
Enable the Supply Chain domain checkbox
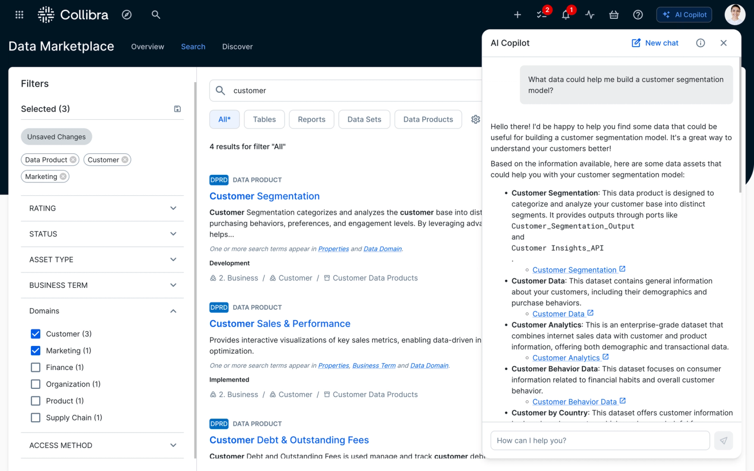(x=36, y=418)
